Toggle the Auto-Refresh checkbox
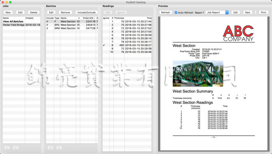The width and height of the screenshot is (272, 154). tap(176, 12)
